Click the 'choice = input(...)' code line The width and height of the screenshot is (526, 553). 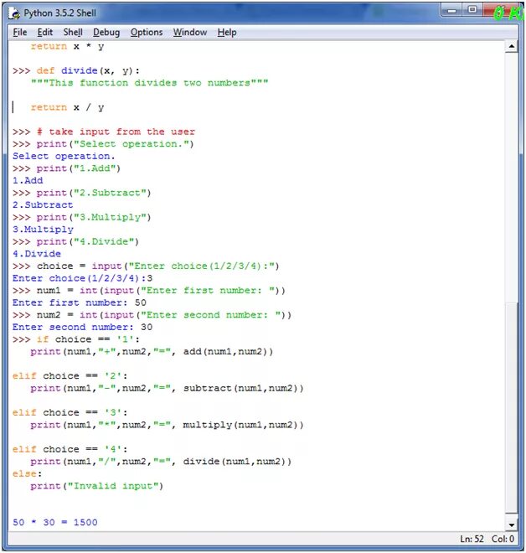point(158,266)
